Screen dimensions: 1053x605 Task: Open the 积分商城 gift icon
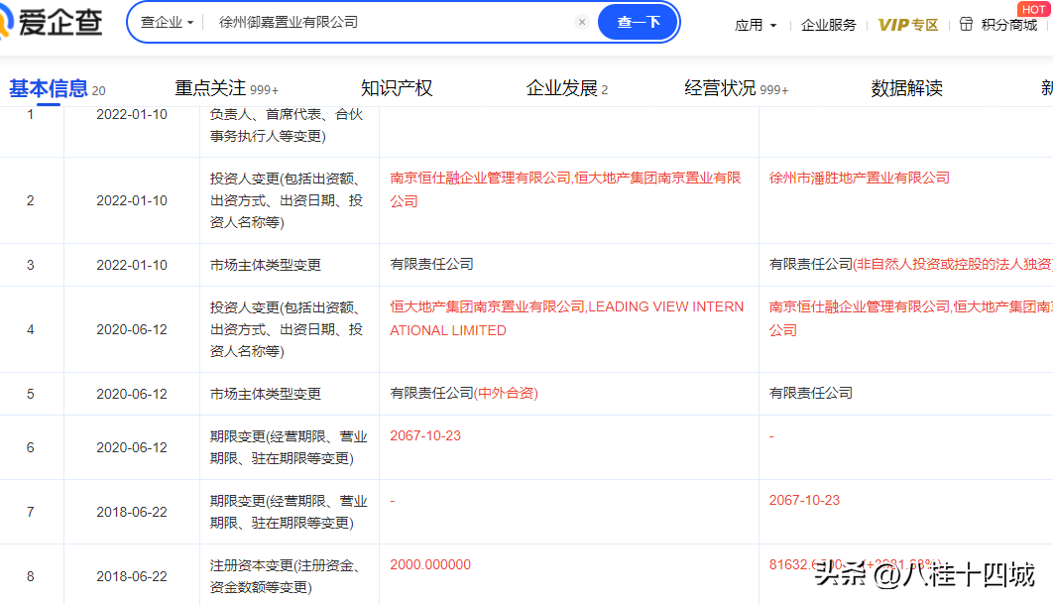966,24
